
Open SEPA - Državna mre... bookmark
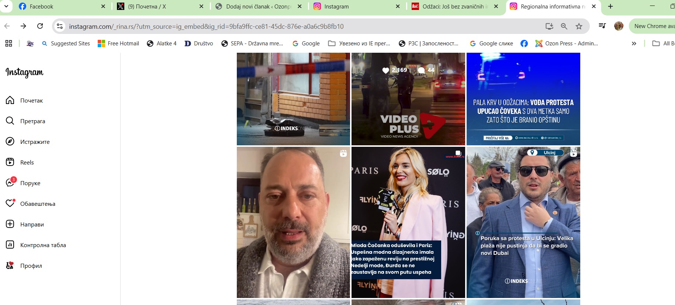pyautogui.click(x=252, y=44)
